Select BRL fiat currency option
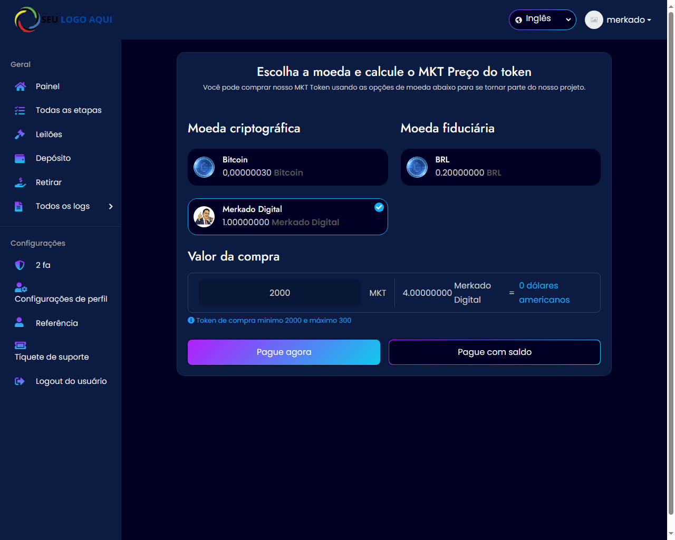The height and width of the screenshot is (540, 675). click(500, 167)
